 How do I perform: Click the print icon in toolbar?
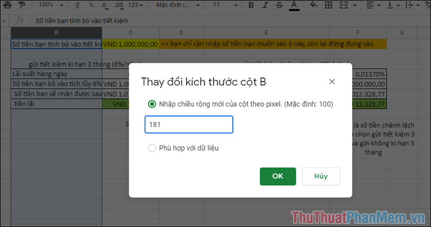7,5
